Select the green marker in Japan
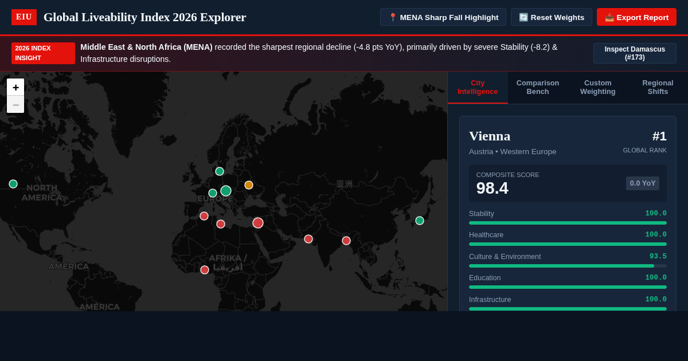Image resolution: width=688 pixels, height=361 pixels. (420, 221)
